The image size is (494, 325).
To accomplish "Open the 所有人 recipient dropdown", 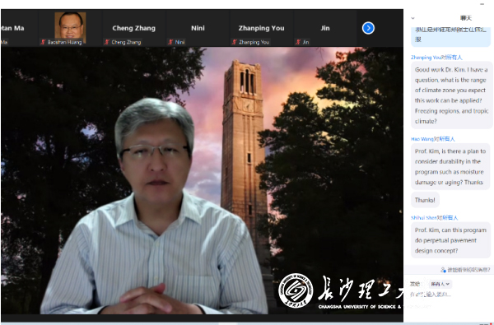I will coord(440,284).
